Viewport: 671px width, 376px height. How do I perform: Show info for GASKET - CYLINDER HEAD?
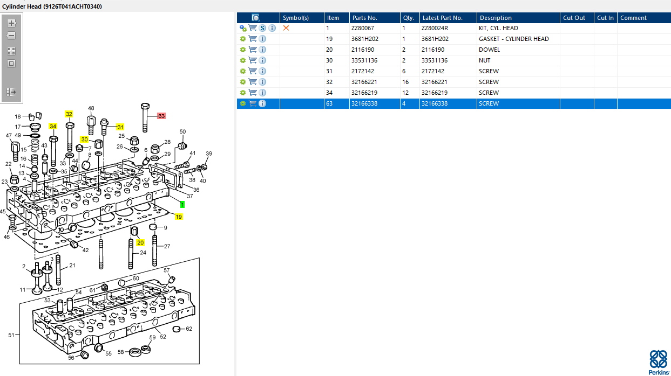click(262, 39)
